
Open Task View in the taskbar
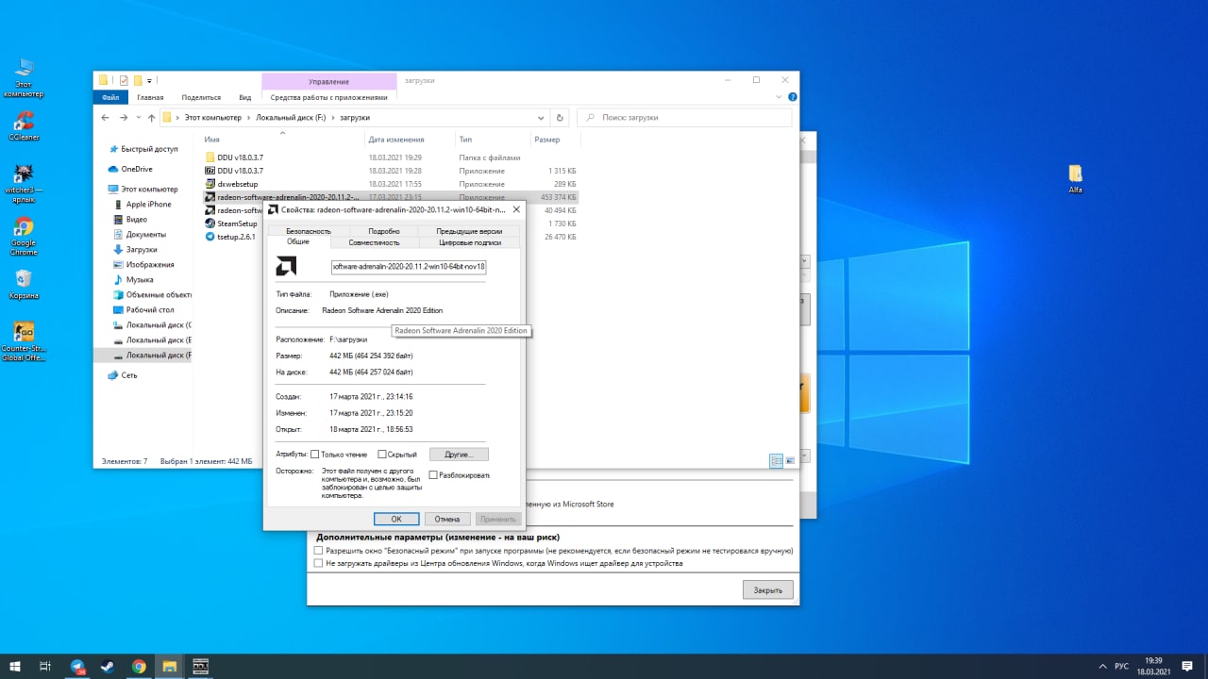coord(45,667)
